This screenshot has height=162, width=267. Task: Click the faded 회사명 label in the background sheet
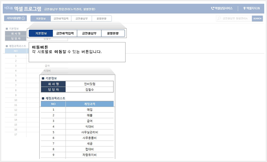[16, 34]
